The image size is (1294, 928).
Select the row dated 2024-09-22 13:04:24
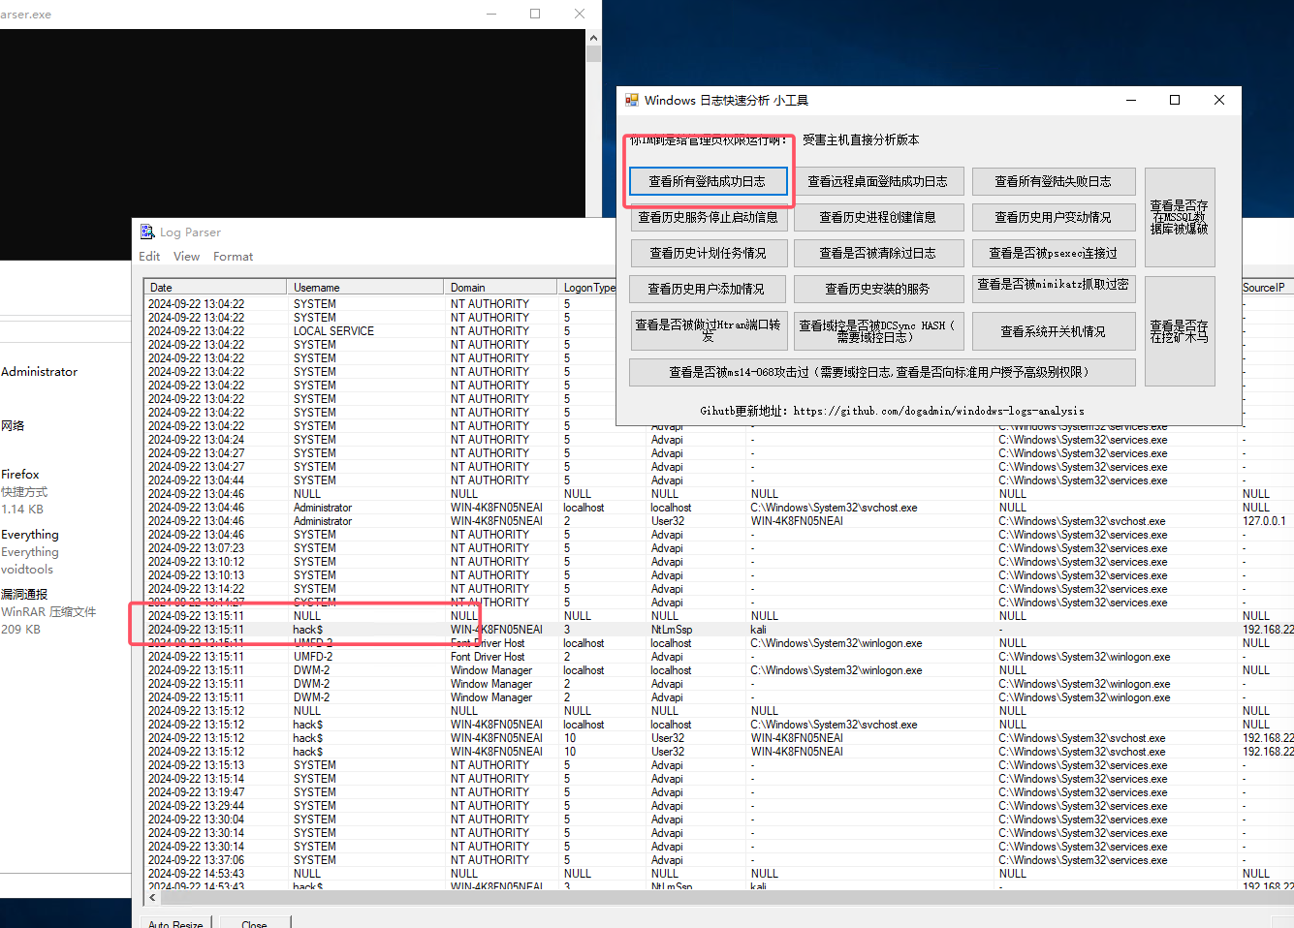(x=718, y=440)
